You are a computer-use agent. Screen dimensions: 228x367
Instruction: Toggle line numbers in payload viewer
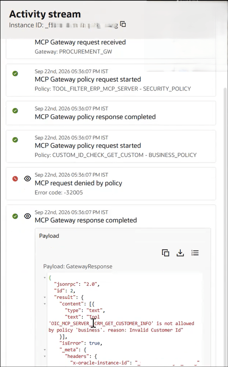(x=195, y=253)
